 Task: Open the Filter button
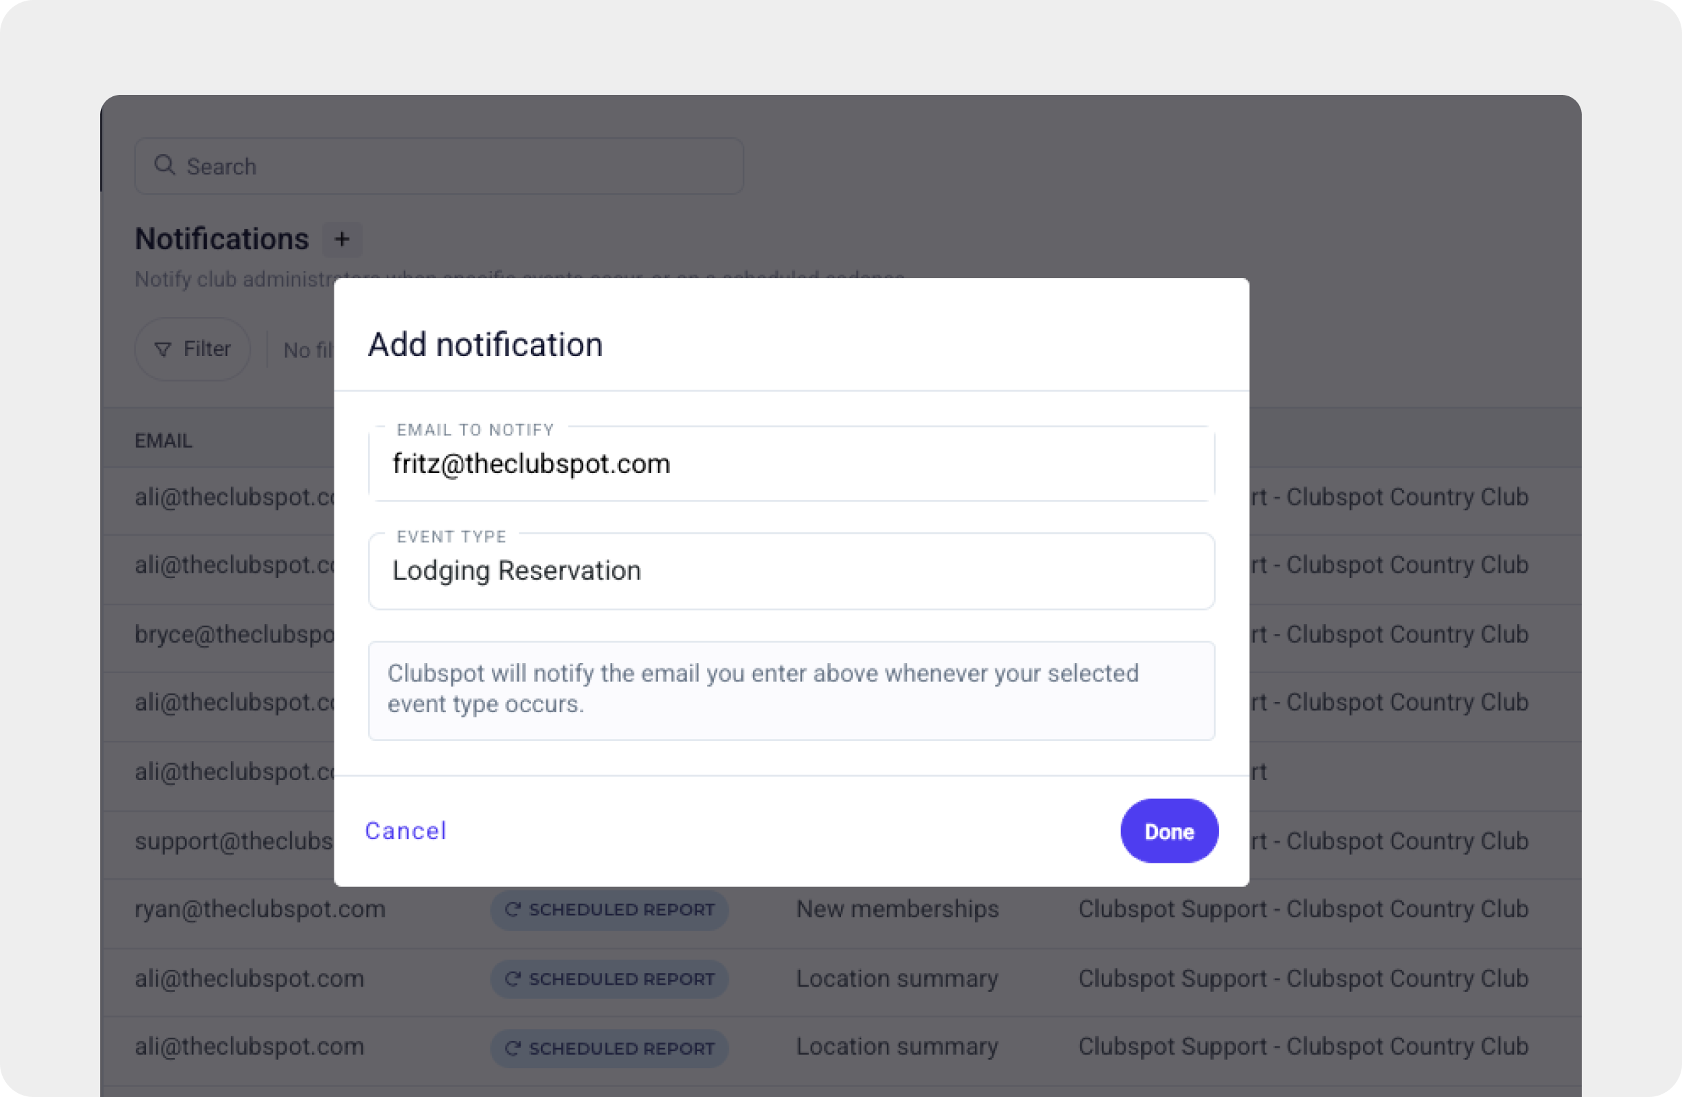tap(192, 349)
